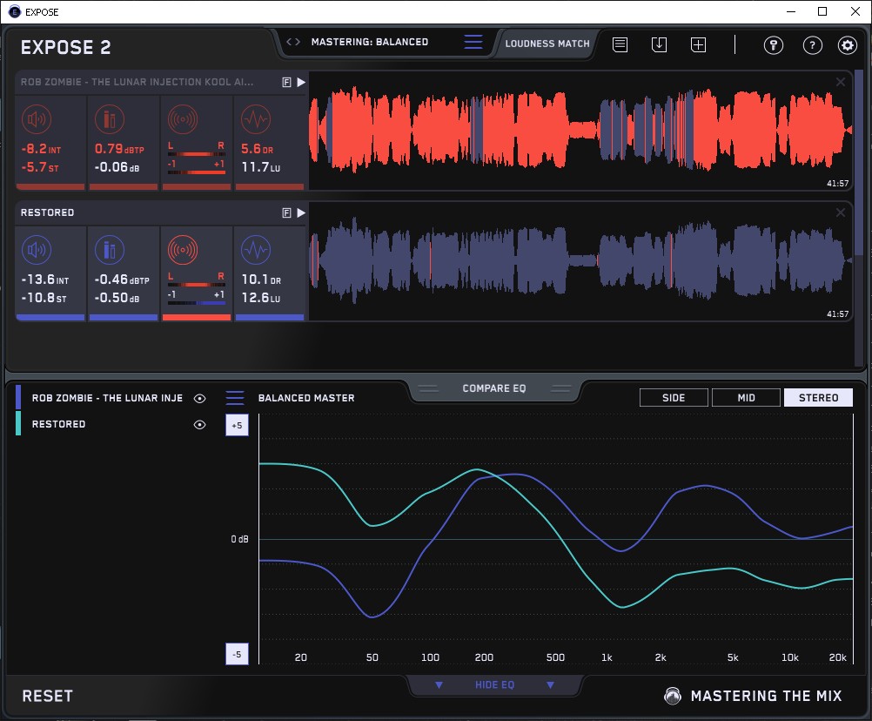Collapse the panel with Hide EQ

point(494,685)
